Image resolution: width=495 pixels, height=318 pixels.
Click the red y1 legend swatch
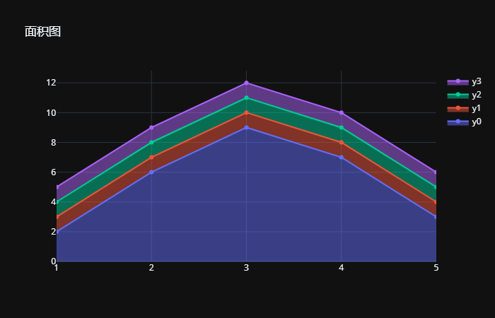tap(458, 109)
